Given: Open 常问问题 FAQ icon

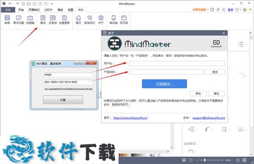Looking at the screenshot, I should point(19,19).
